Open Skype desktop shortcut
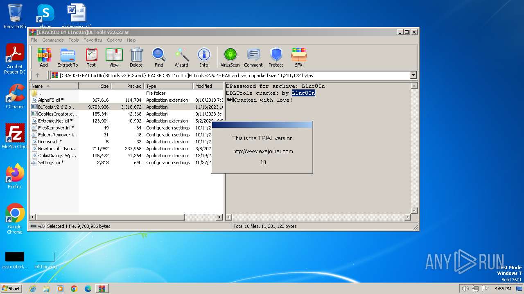 tap(45, 16)
